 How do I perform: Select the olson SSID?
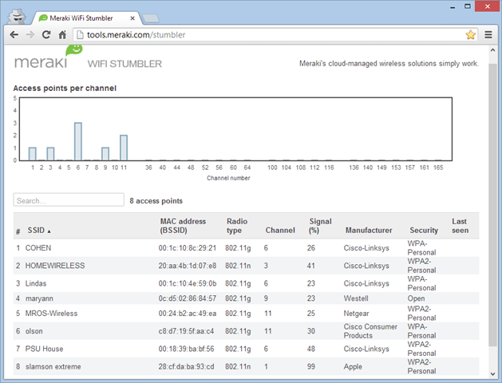pyautogui.click(x=34, y=331)
